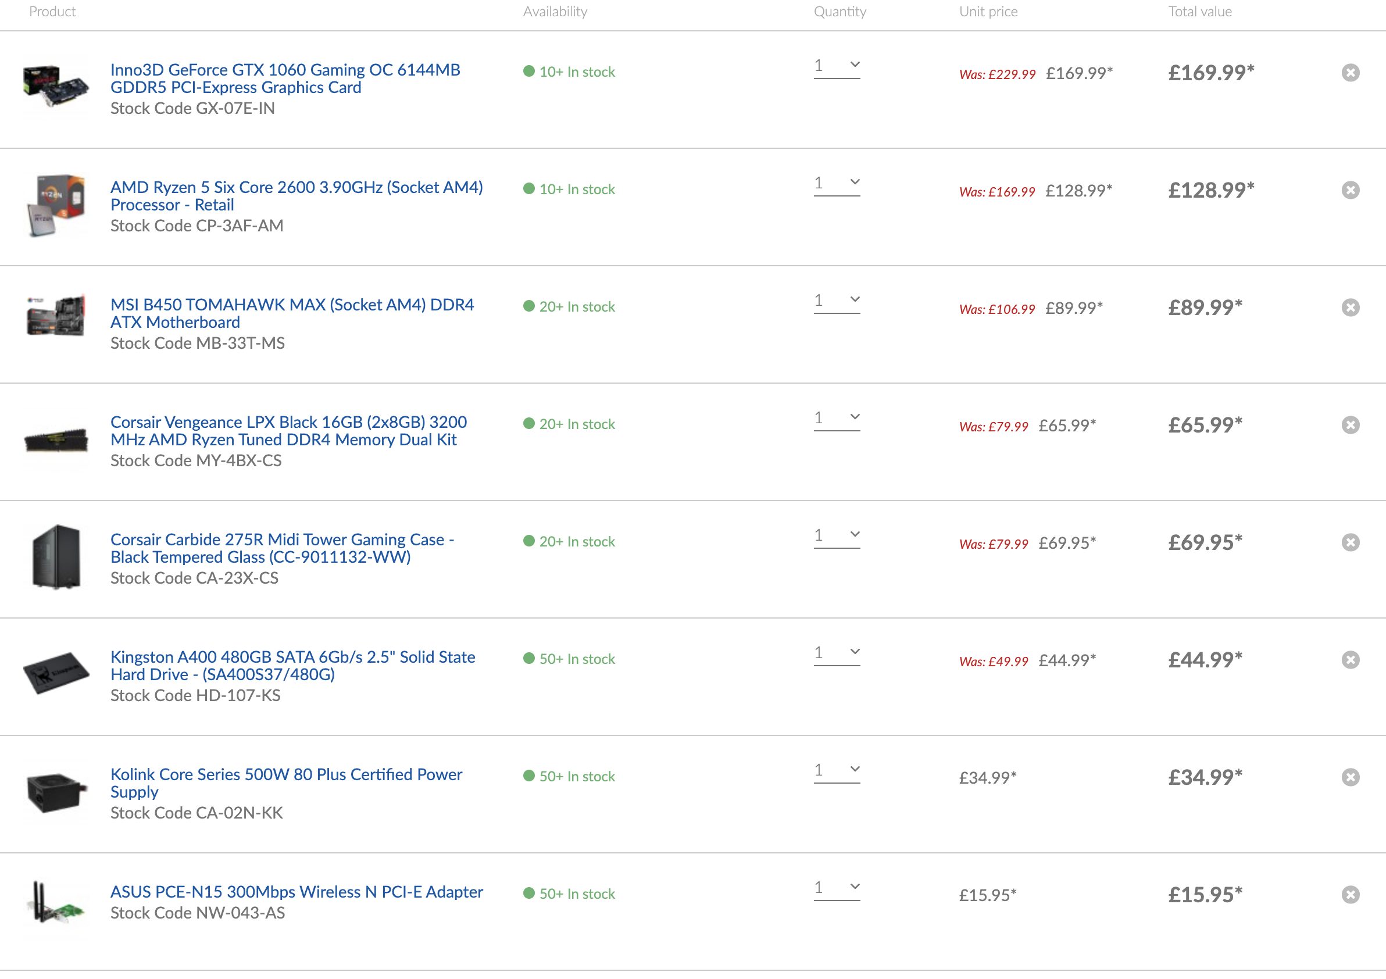Remove the ASUS PCE-N15 wireless adapter item
This screenshot has height=979, width=1386.
point(1351,895)
